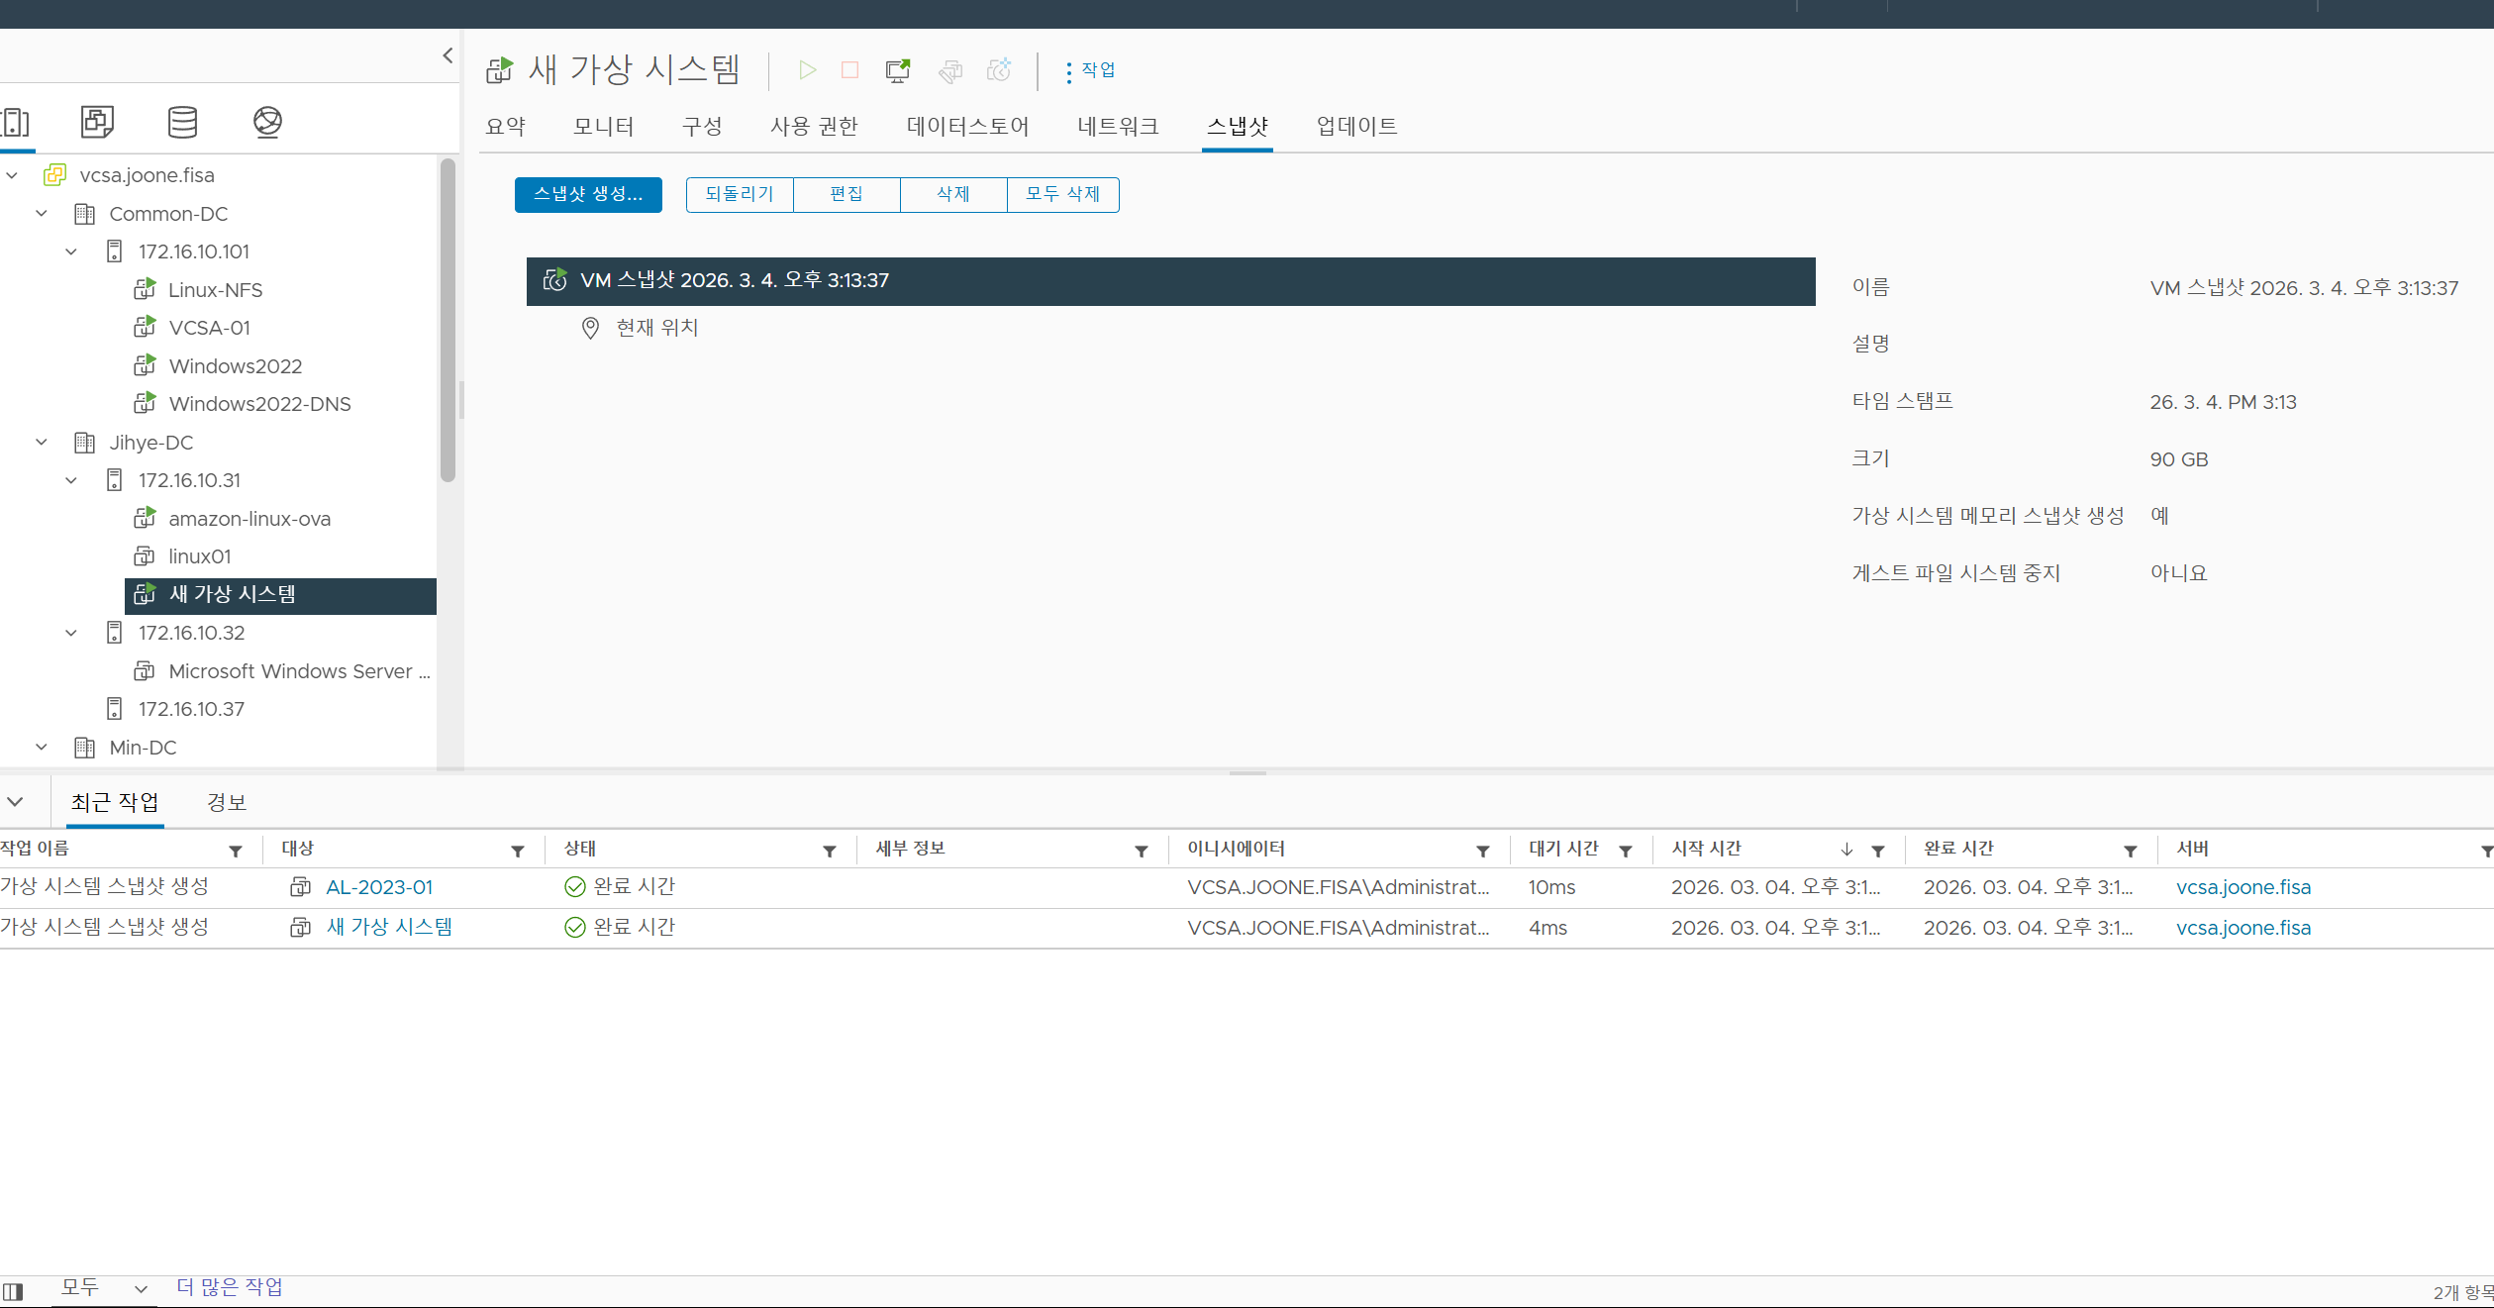
Task: Filter the 작업 이름 task column
Action: pyautogui.click(x=236, y=852)
